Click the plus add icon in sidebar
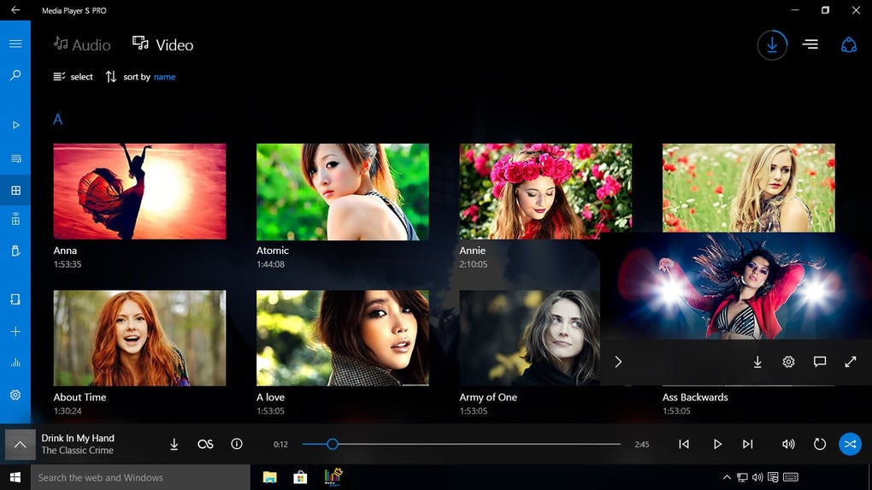This screenshot has height=490, width=872. coord(15,332)
